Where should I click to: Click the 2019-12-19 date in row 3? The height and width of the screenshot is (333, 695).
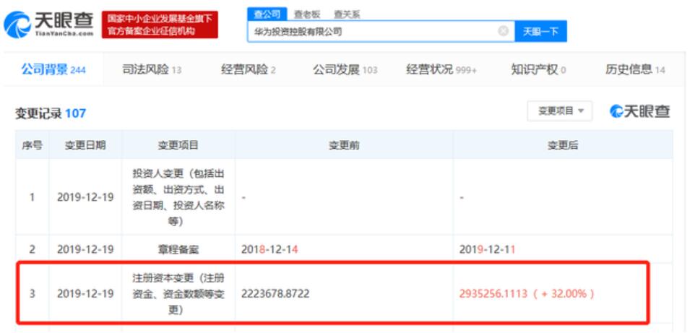tap(85, 294)
